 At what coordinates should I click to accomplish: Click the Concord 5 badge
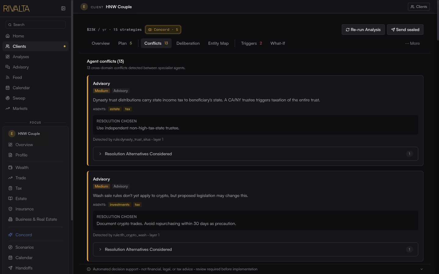[x=163, y=30]
